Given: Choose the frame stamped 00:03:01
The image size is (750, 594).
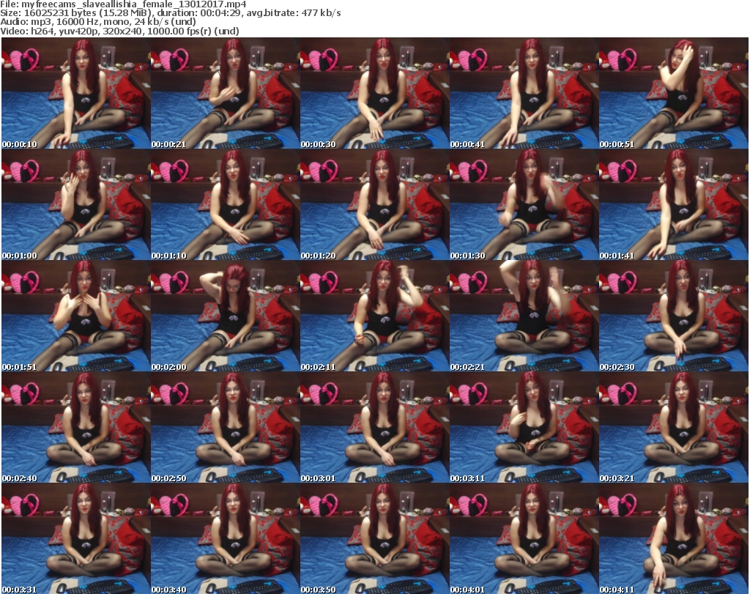Looking at the screenshot, I should point(374,427).
